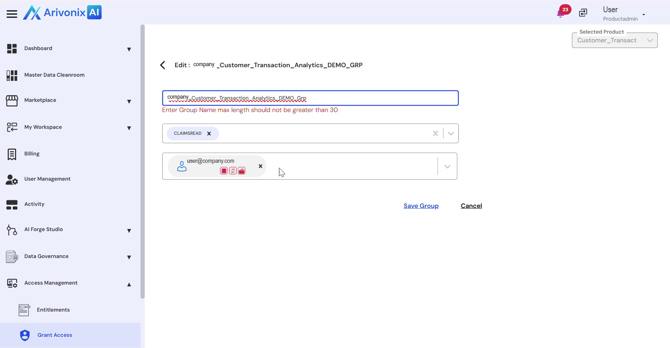Image resolution: width=670 pixels, height=348 pixels.
Task: Go back using the left arrow beside Edit
Action: pyautogui.click(x=163, y=65)
